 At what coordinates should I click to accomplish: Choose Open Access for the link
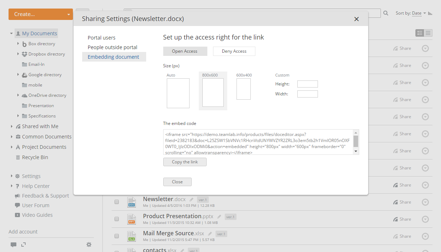(185, 51)
